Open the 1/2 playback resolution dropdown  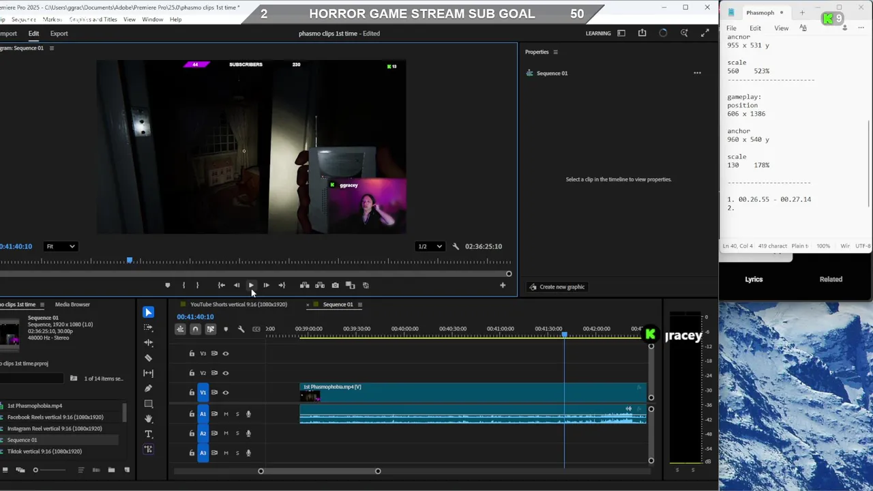[430, 246]
